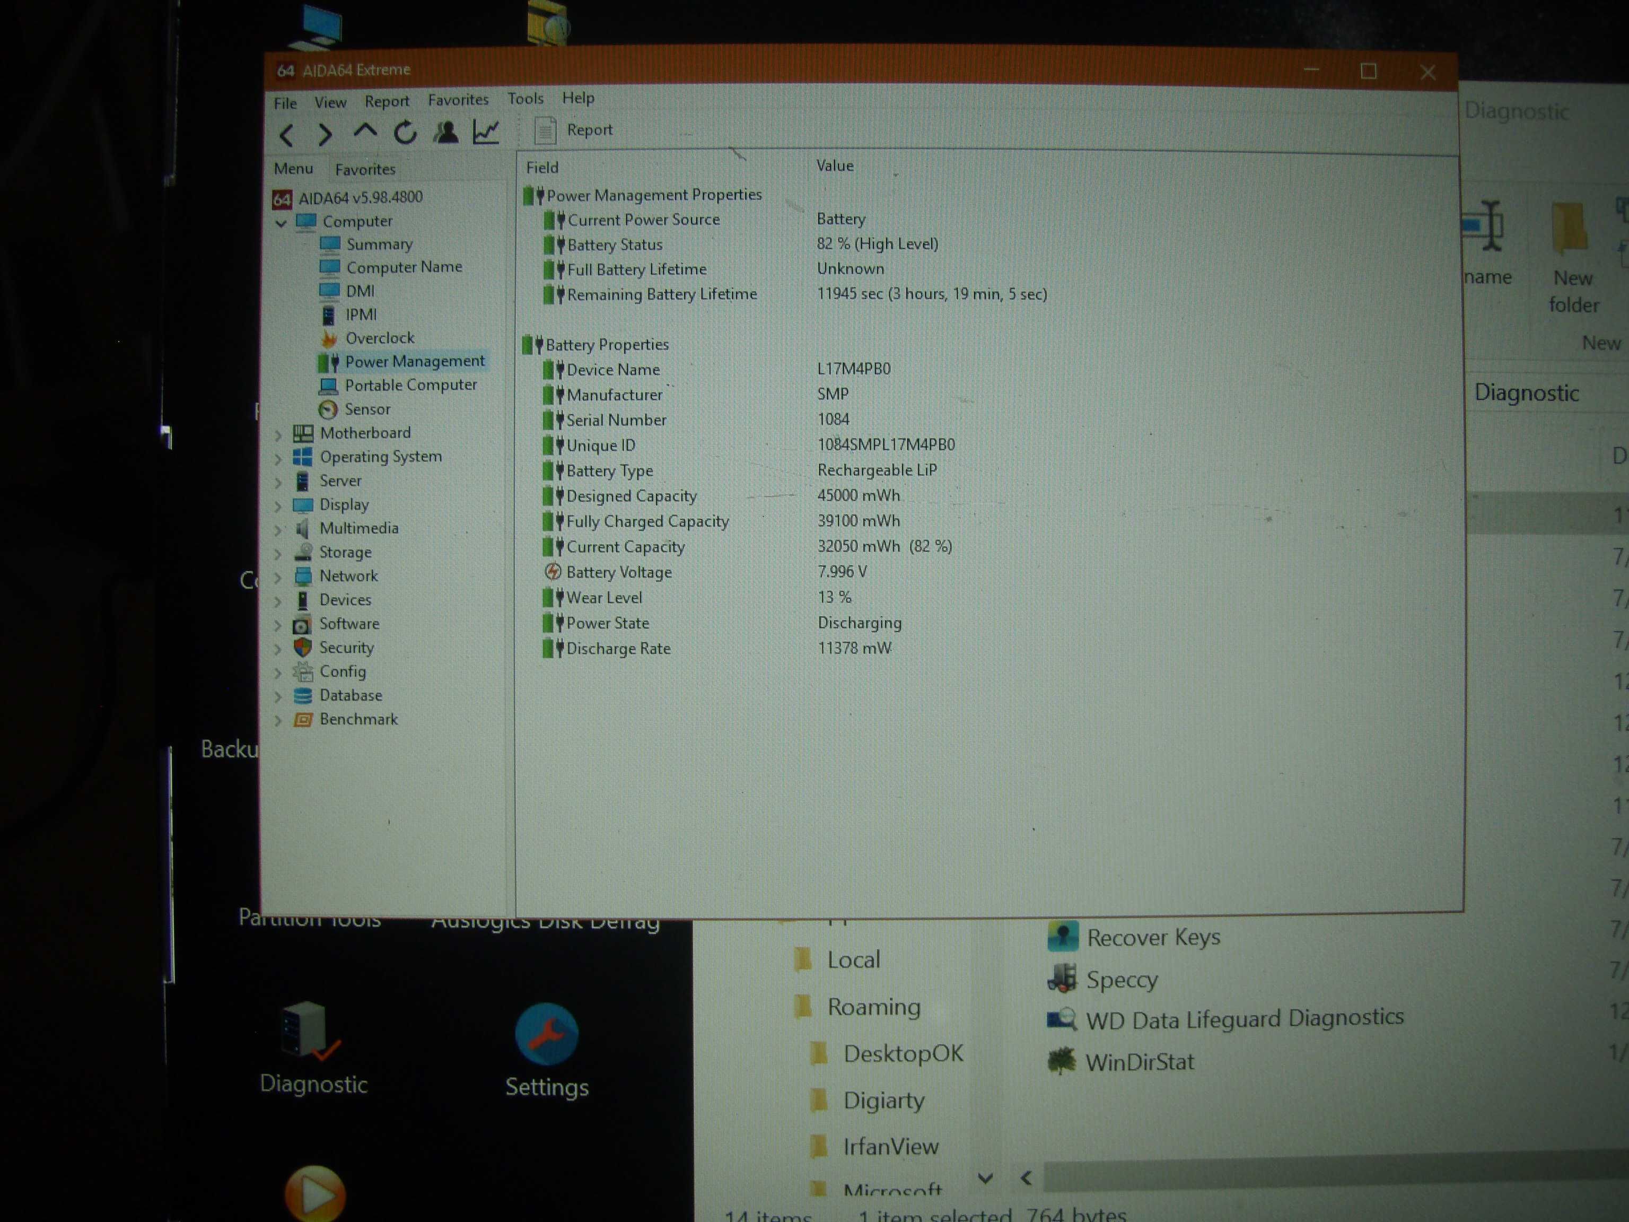Screen dimensions: 1629x1222
Task: Select the Roaming folder in Explorer tree
Action: coord(859,1006)
